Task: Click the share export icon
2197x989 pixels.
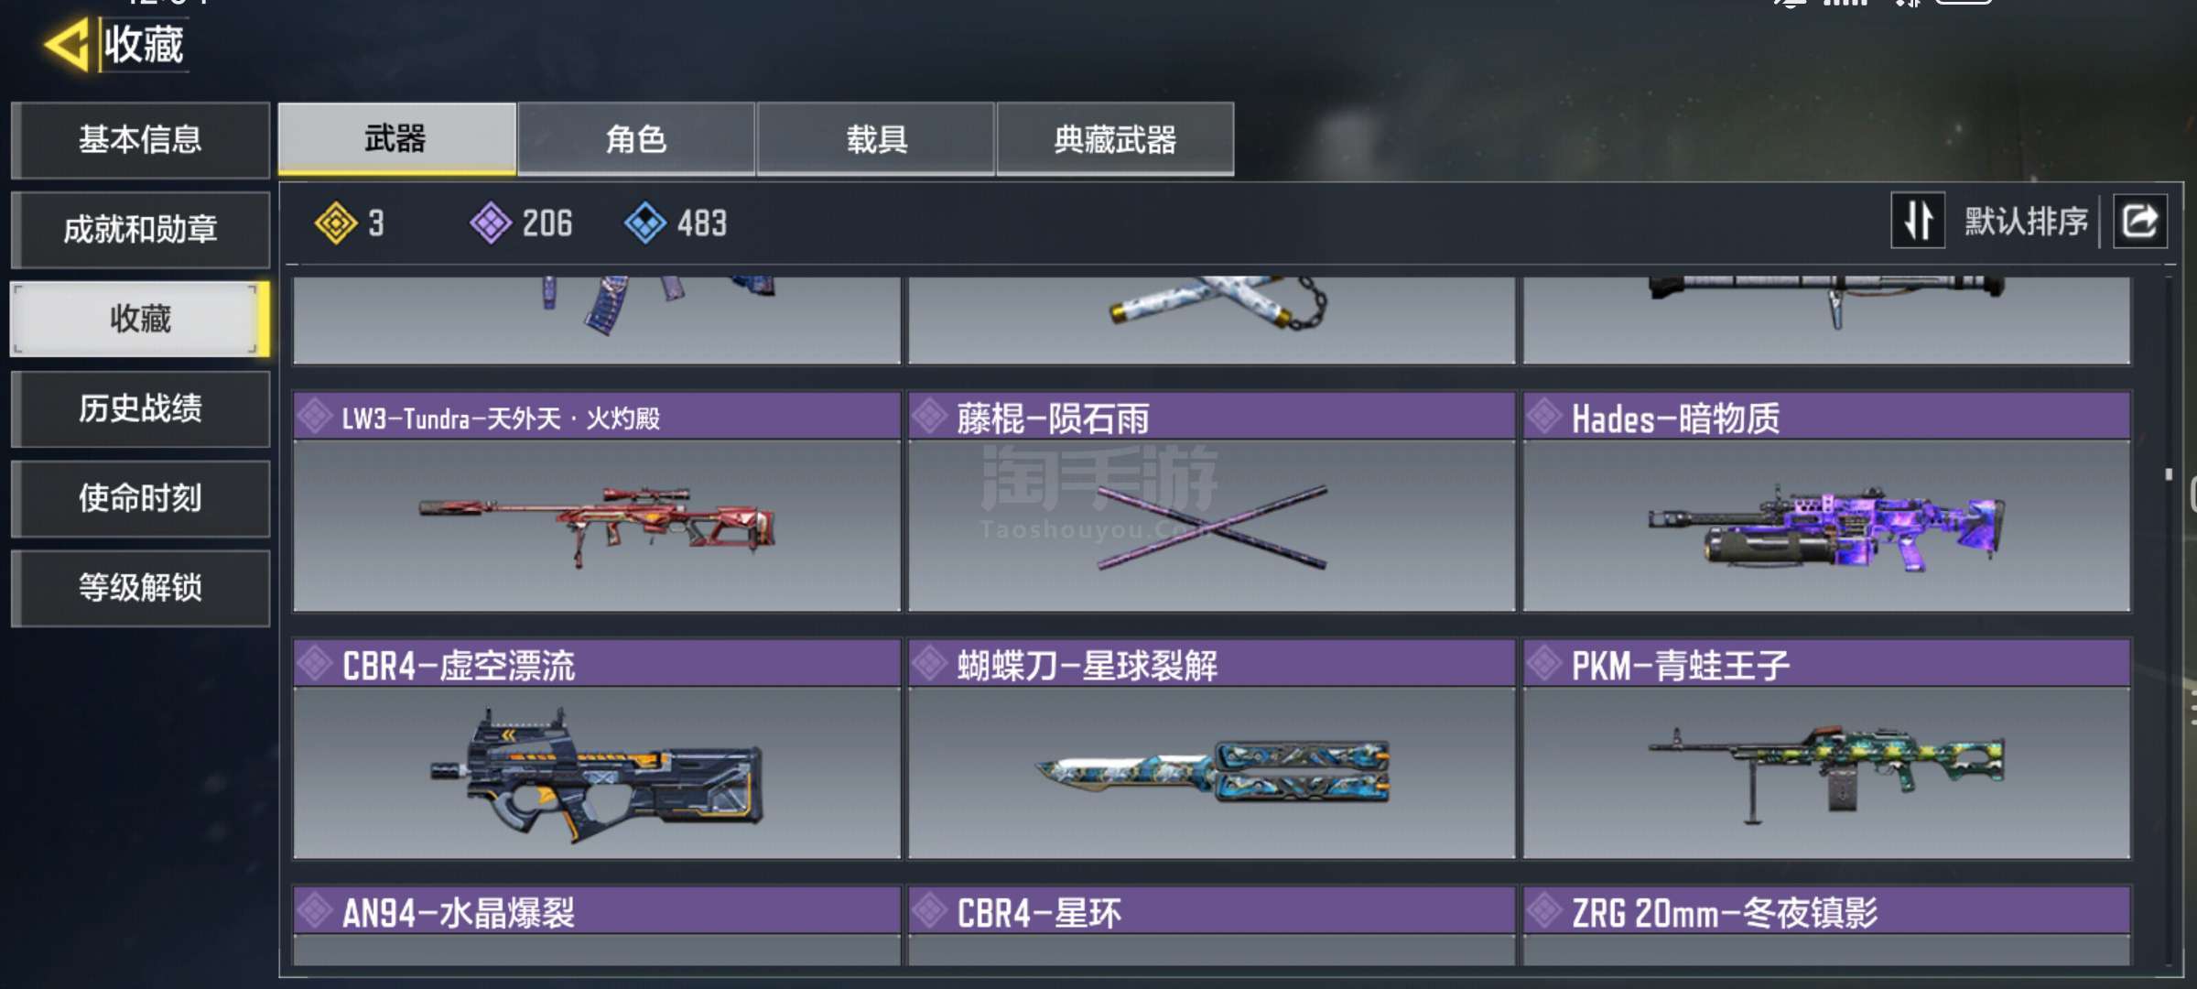Action: point(2139,222)
